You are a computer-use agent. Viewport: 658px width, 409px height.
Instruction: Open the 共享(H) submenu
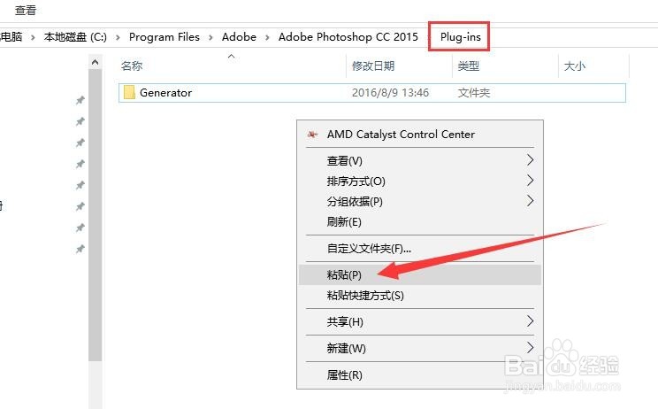tap(419, 322)
